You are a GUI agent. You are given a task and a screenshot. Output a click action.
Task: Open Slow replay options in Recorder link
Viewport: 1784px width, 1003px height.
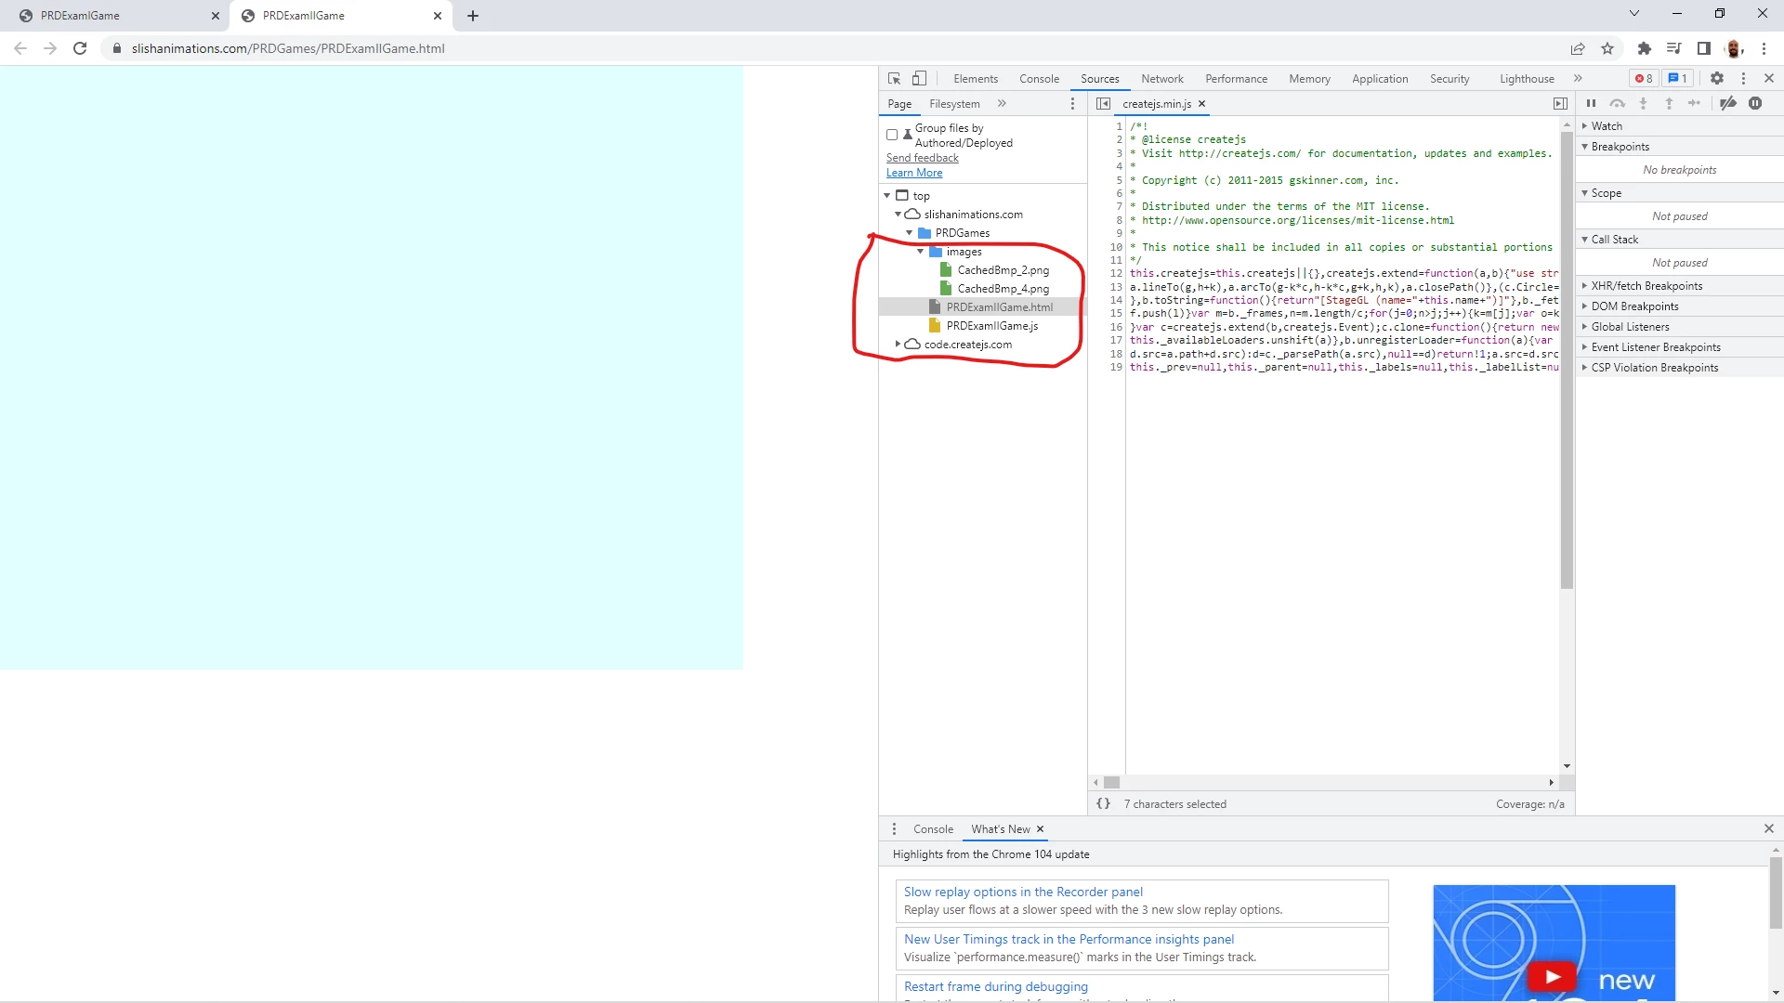coord(1023,892)
